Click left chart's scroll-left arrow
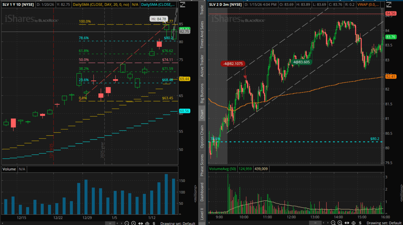 [x=117, y=223]
